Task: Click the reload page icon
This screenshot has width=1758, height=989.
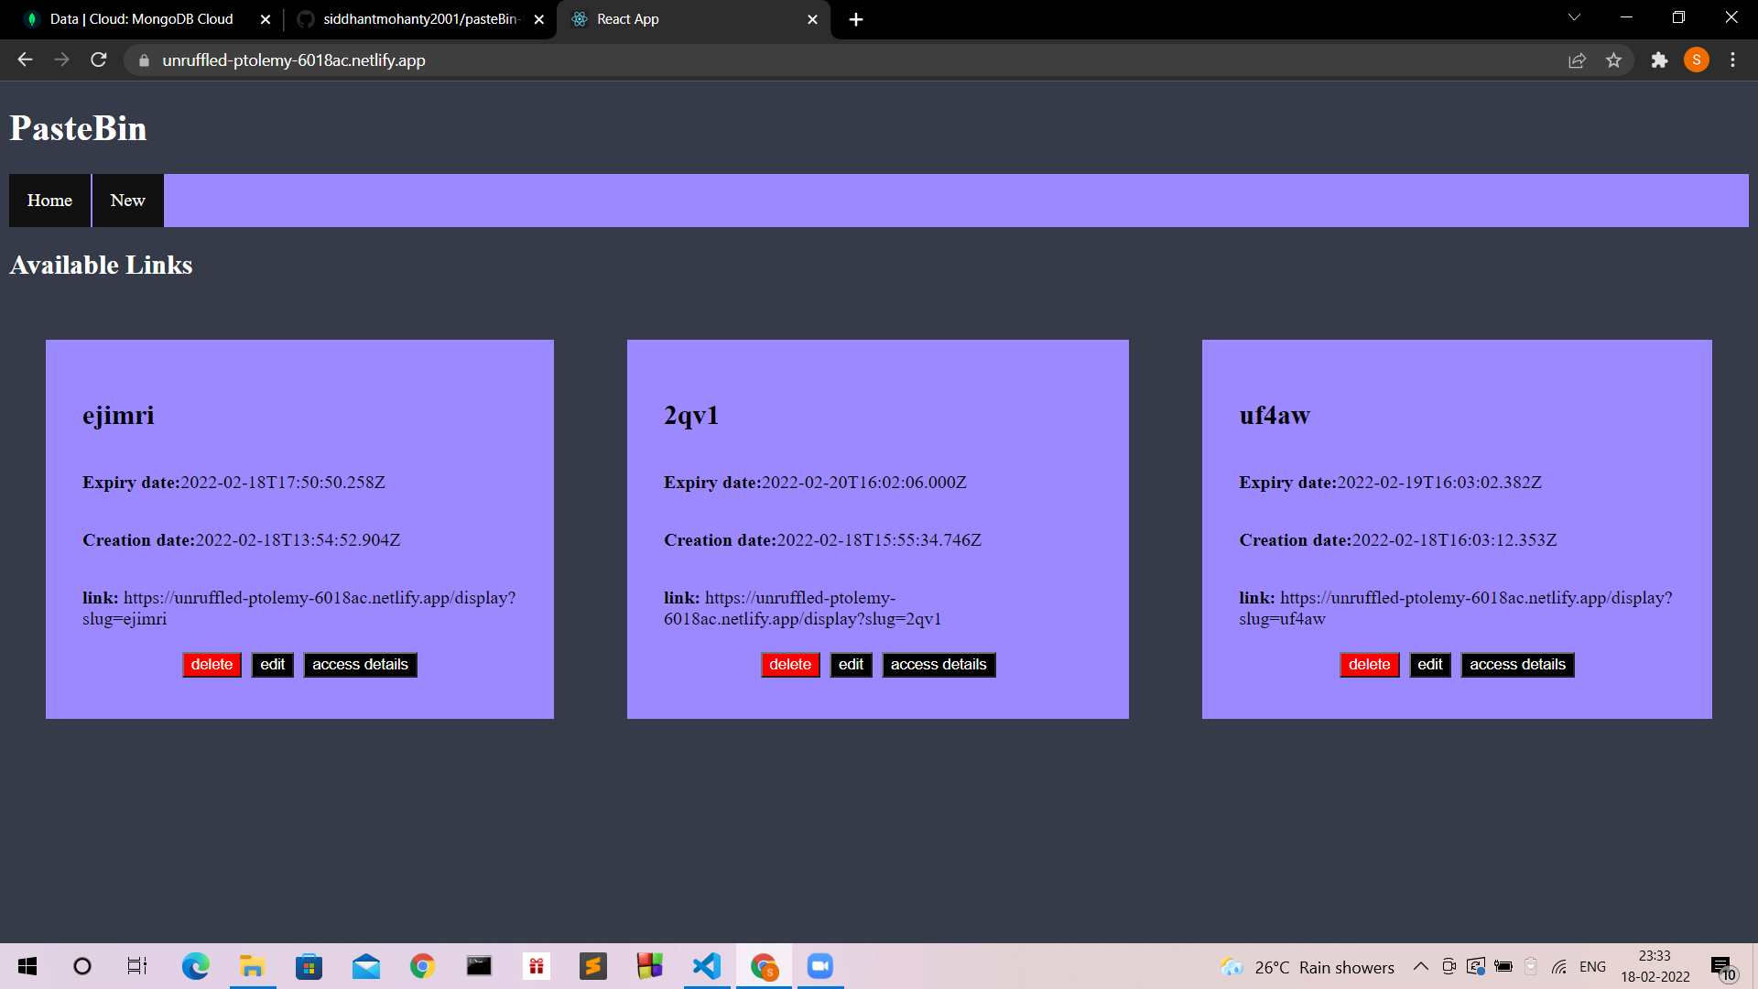Action: click(99, 60)
